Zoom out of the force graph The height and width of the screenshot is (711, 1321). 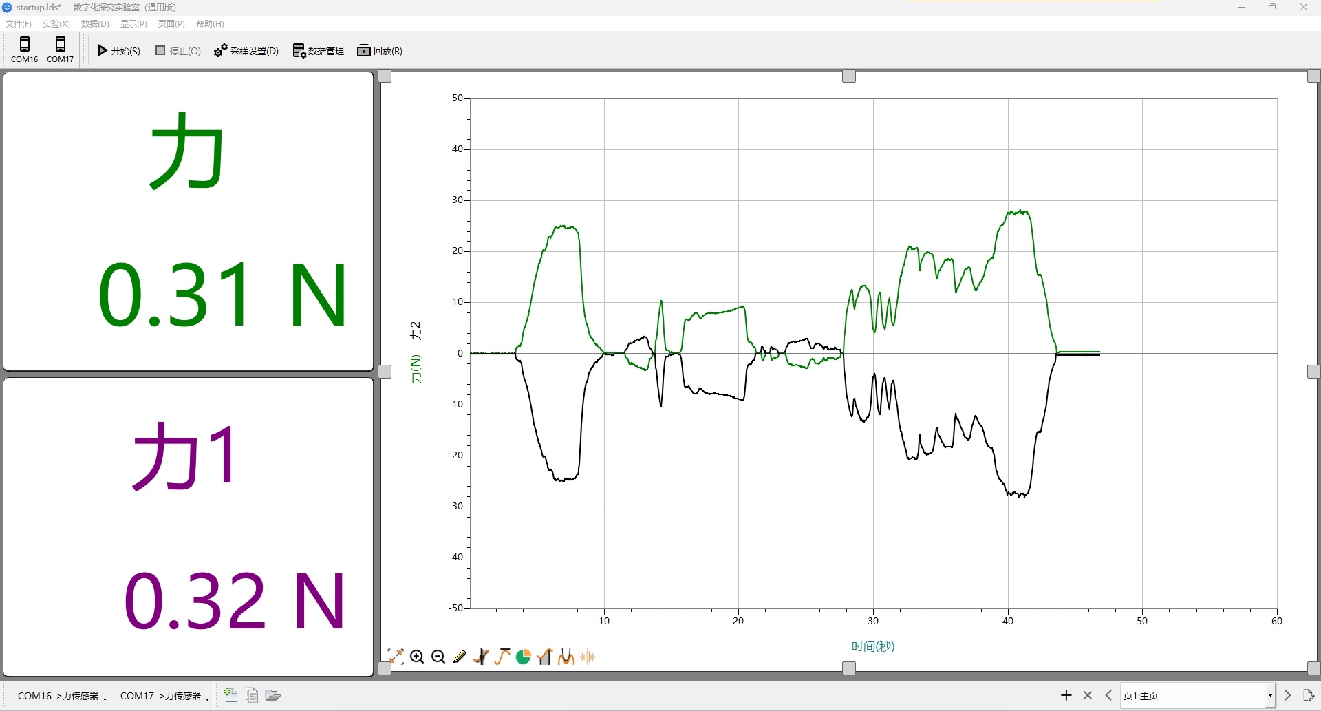(x=438, y=657)
